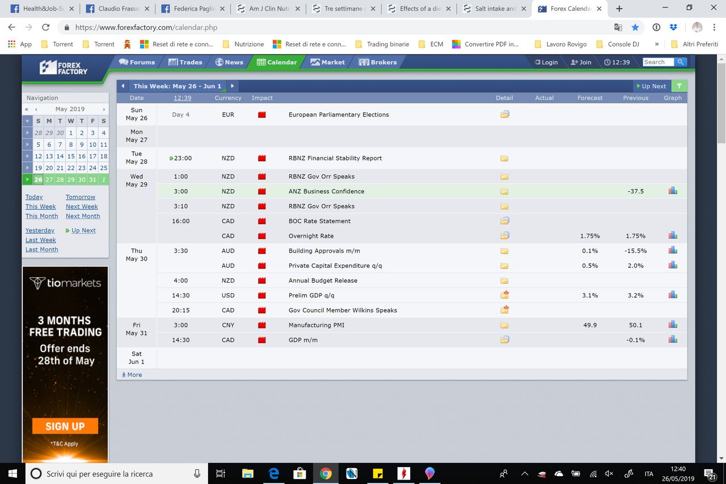The image size is (726, 484).
Task: Click the Search input field
Action: (x=658, y=62)
